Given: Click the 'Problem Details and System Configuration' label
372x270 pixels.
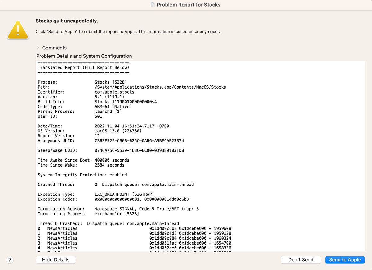Looking at the screenshot, I should point(84,56).
